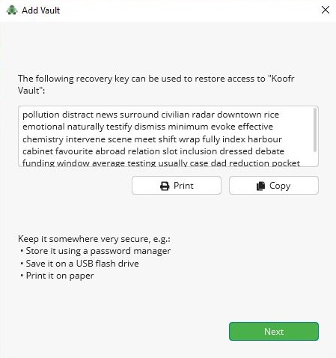336x358 pixels.
Task: Click the green Koofr Vault app icon
Action: click(12, 10)
